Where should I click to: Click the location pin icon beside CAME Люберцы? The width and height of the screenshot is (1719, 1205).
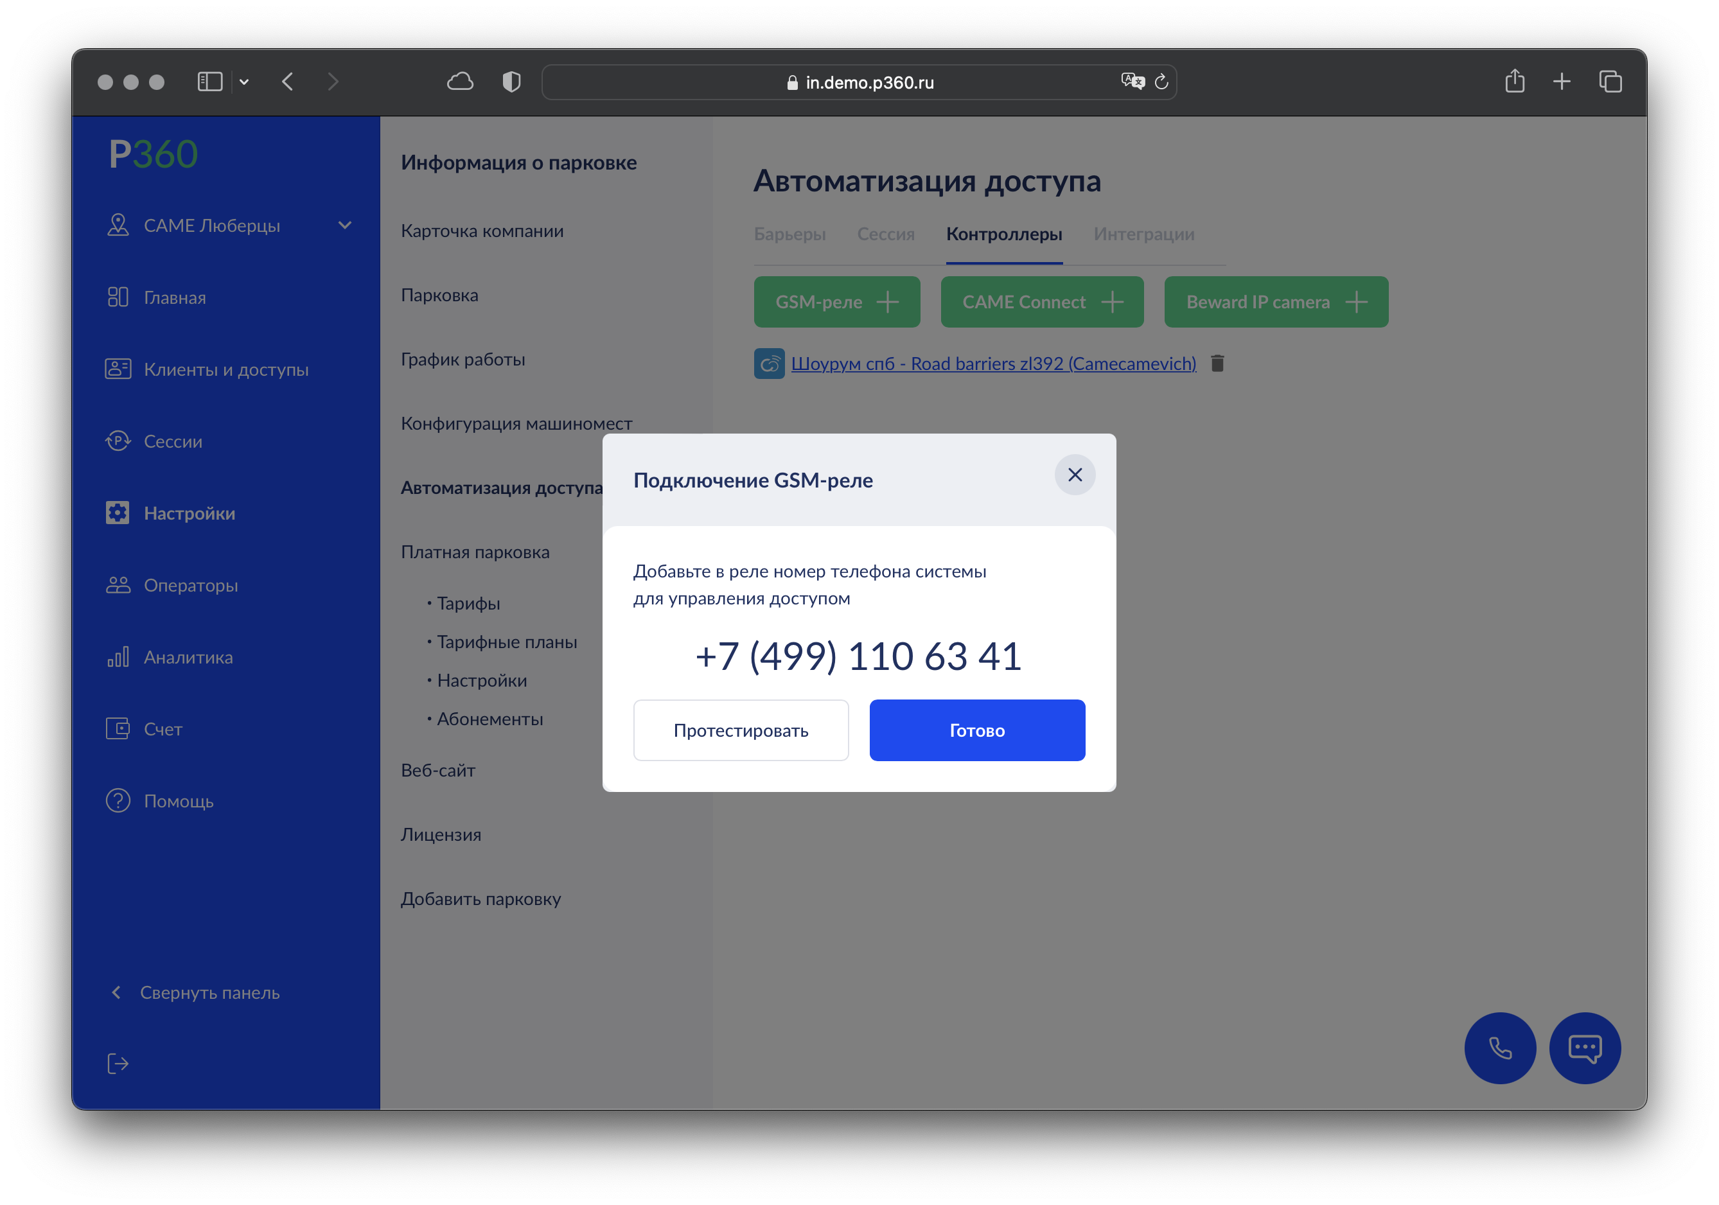pyautogui.click(x=118, y=225)
